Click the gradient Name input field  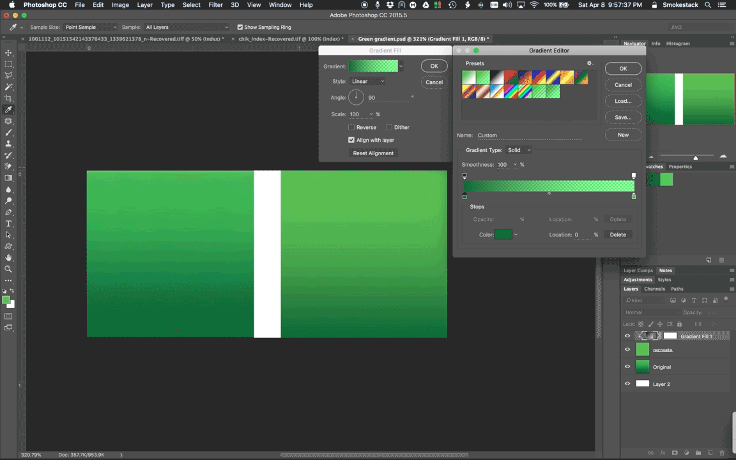click(x=530, y=135)
